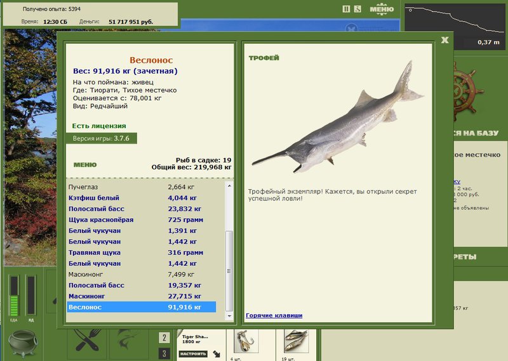Select Травяная щука 316 грамм

(x=141, y=253)
